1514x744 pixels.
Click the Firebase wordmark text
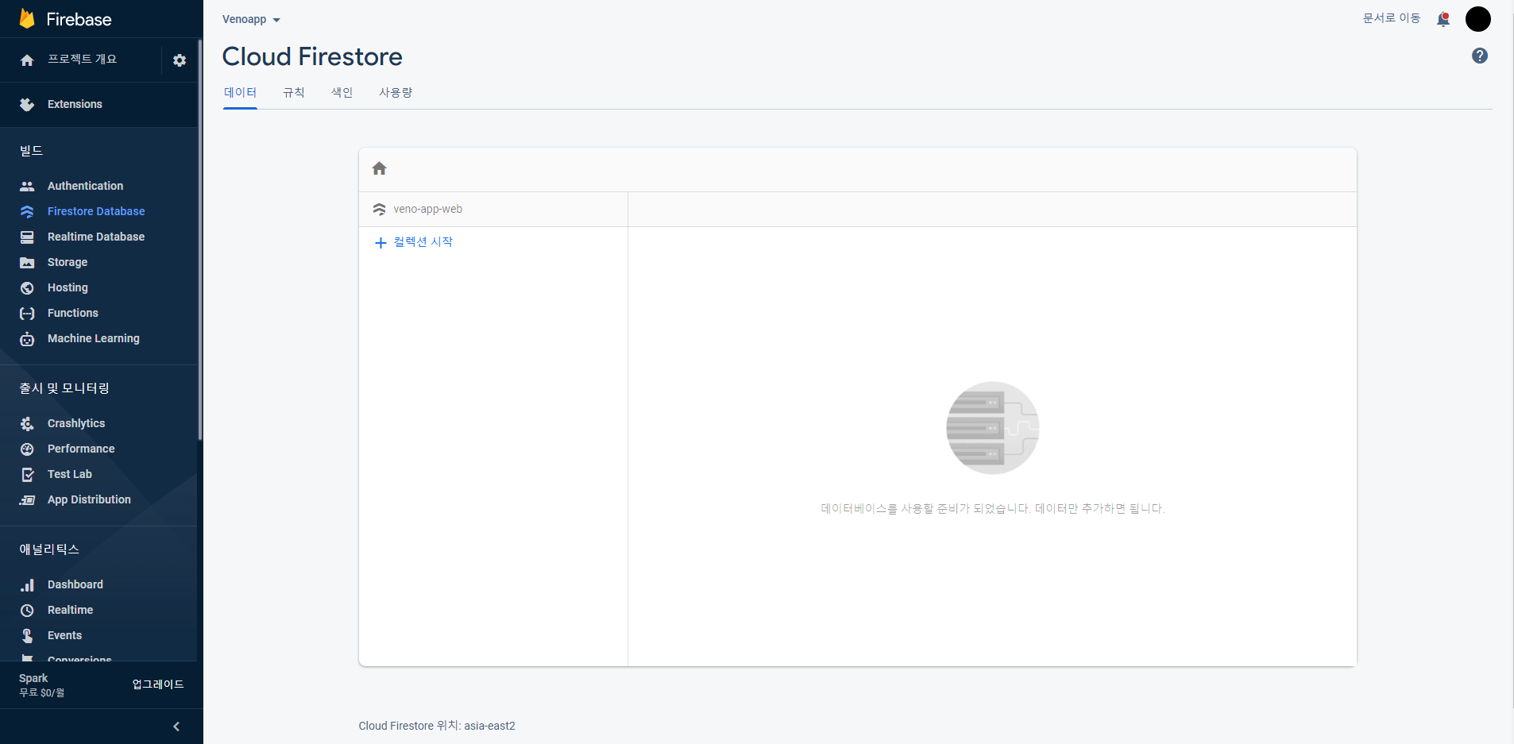(x=79, y=19)
